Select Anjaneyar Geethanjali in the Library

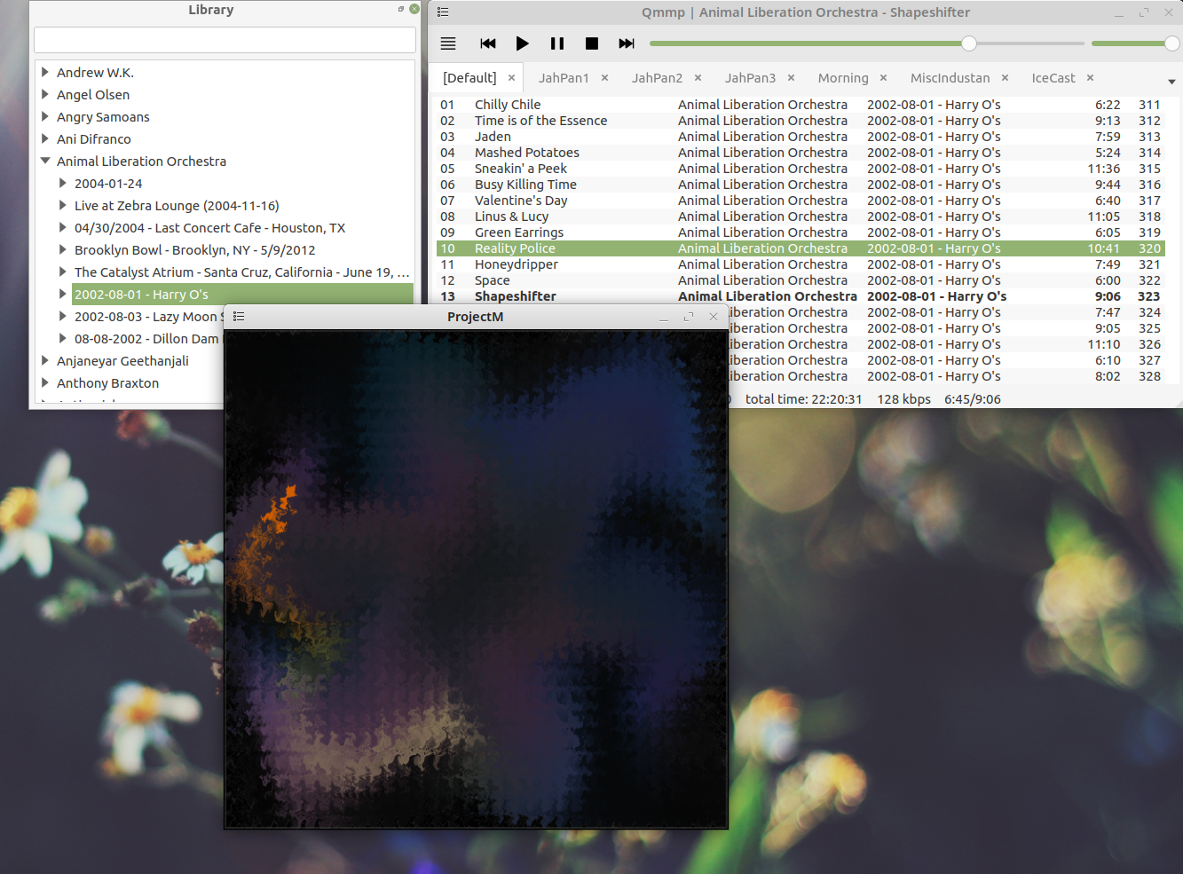click(x=122, y=360)
